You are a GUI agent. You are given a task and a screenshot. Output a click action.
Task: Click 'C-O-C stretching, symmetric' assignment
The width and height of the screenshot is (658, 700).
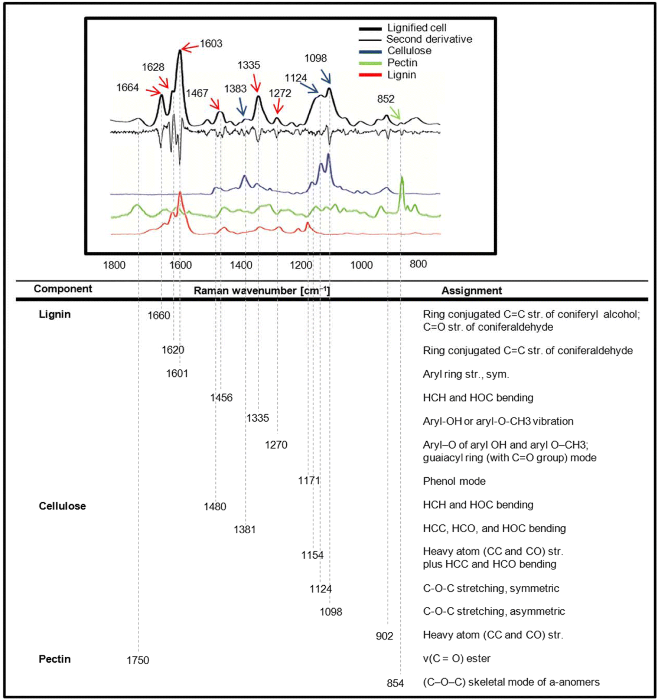[x=491, y=589]
